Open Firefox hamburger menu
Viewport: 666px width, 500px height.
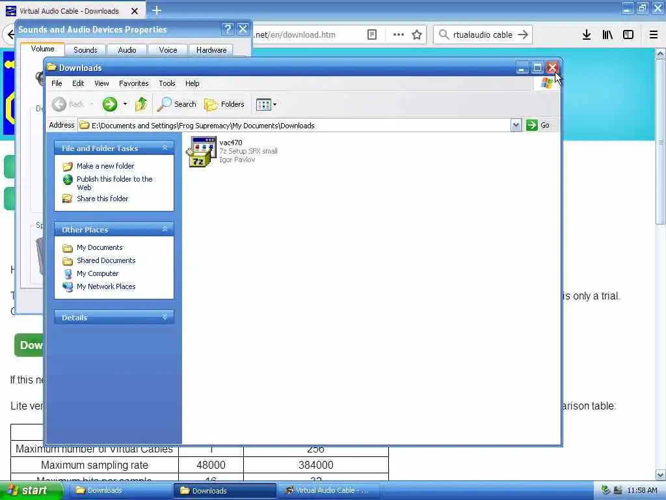(654, 35)
